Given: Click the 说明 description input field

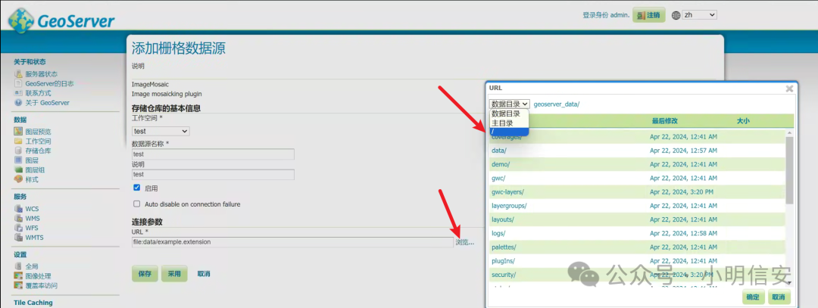Looking at the screenshot, I should click(x=214, y=175).
